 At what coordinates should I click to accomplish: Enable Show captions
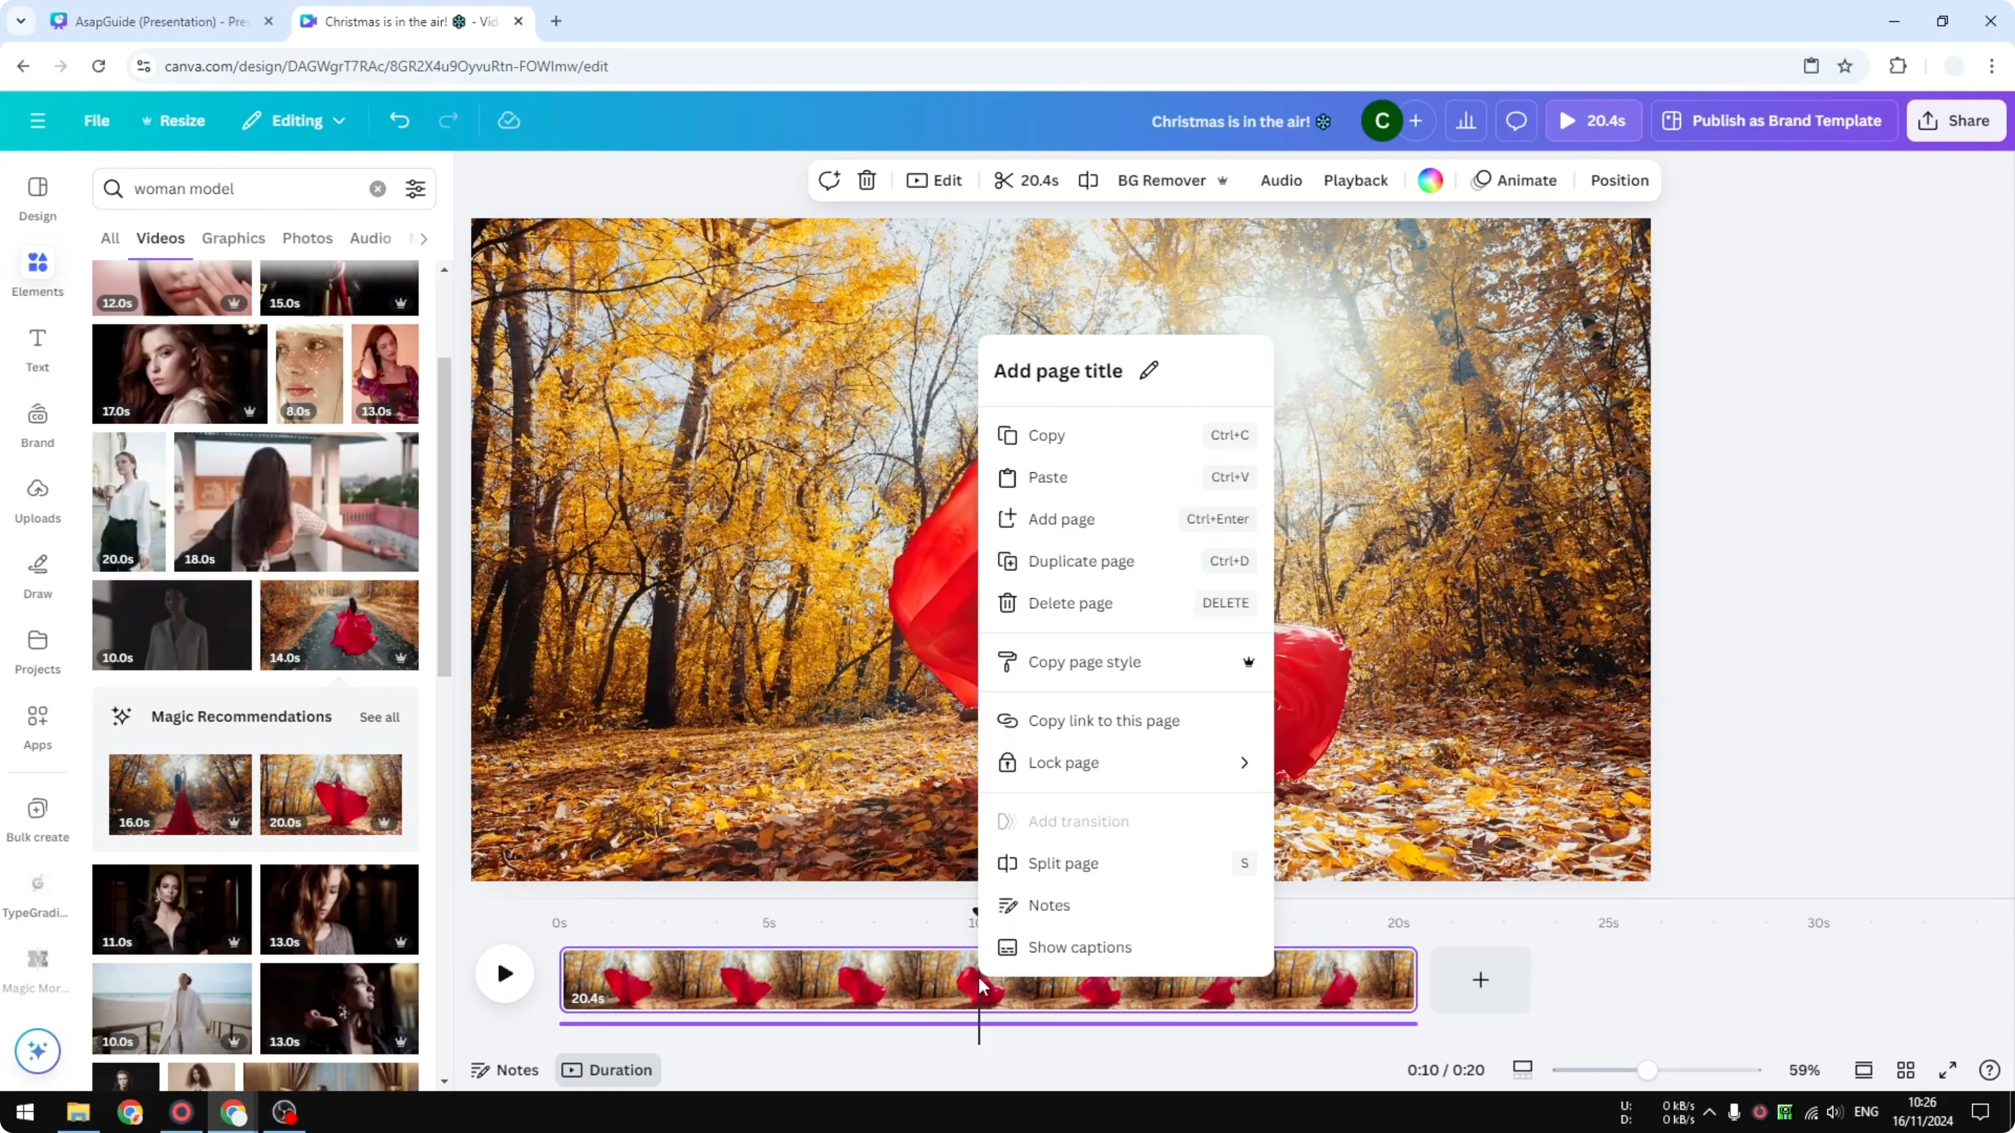[x=1079, y=947]
